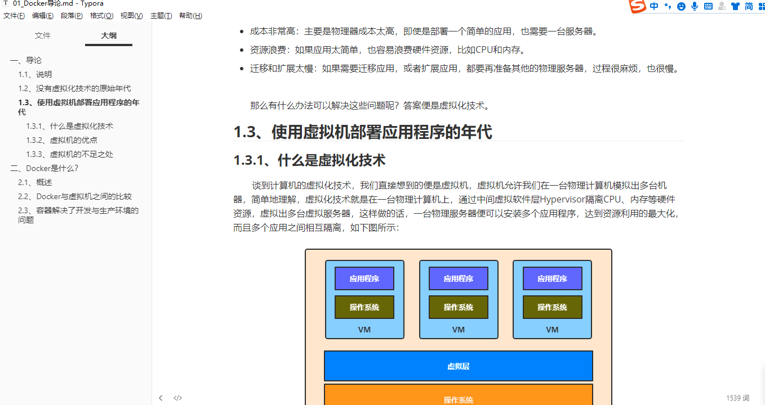This screenshot has height=405, width=765.
Task: Click the grayed user account icon on IME bar
Action: pyautogui.click(x=722, y=6)
